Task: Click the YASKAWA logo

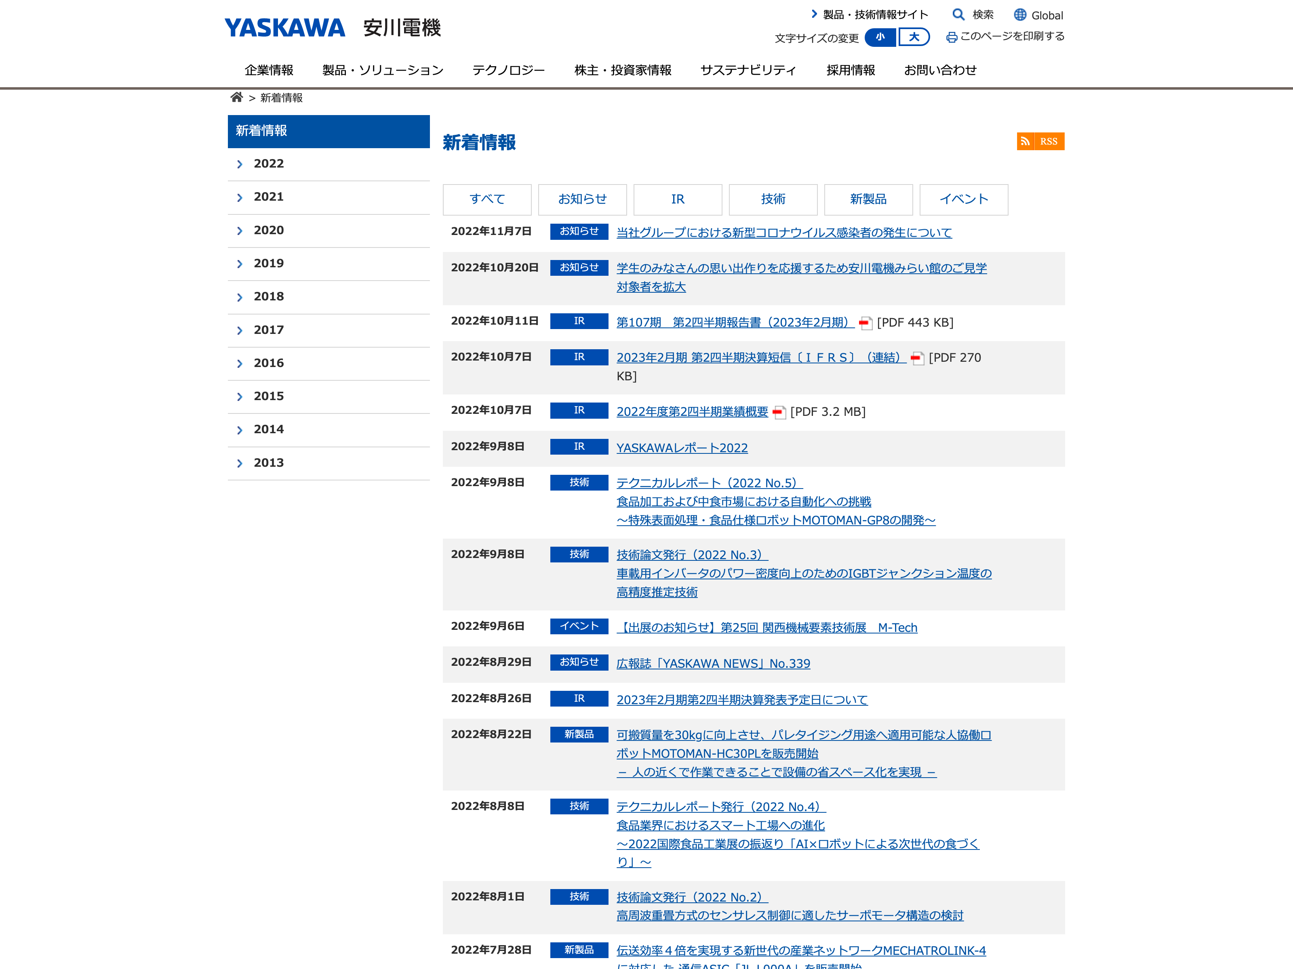Action: [x=285, y=28]
